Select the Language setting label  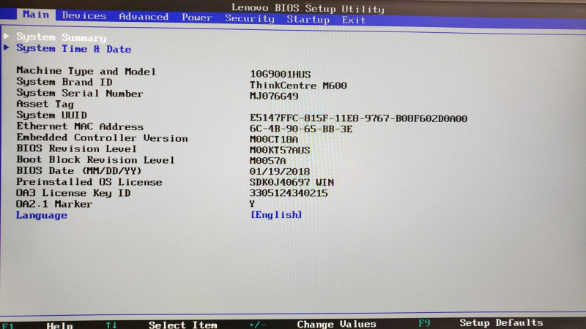click(42, 215)
